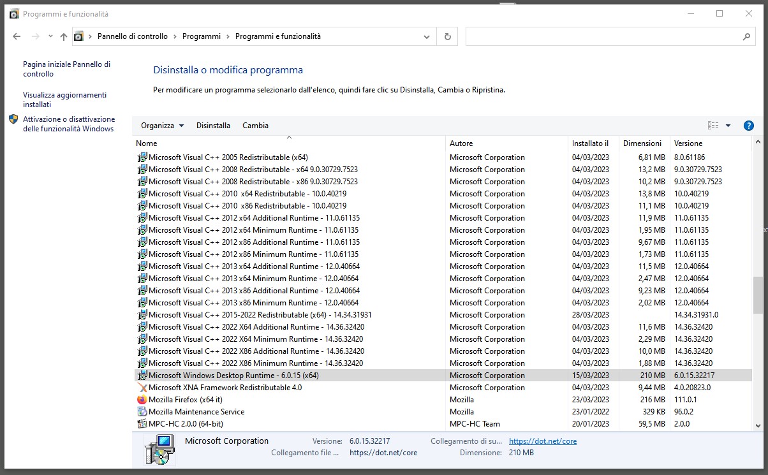Open Attivazione o disattivazione delle funzionalità Windows

pos(69,124)
